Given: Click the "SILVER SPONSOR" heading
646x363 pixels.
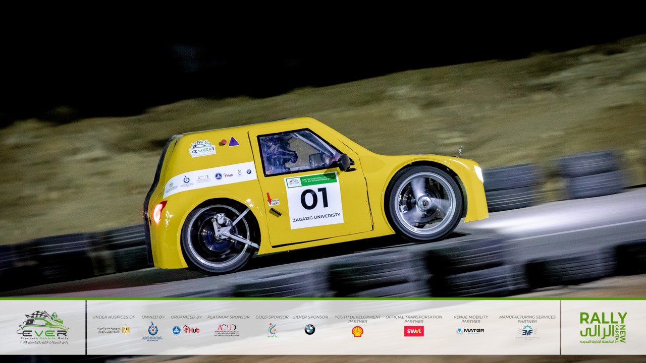Looking at the screenshot, I should (x=310, y=317).
